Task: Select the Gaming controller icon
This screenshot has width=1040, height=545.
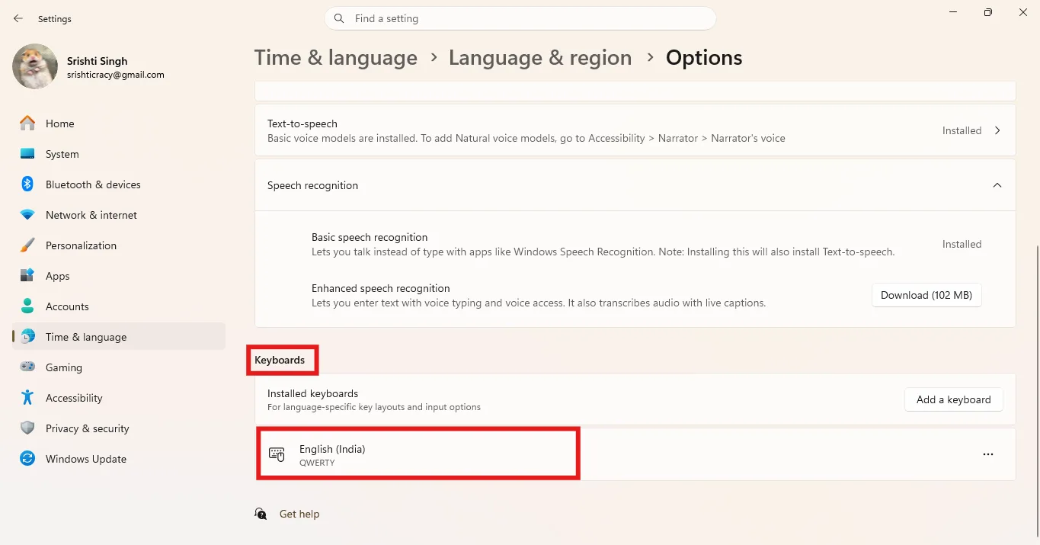Action: (27, 367)
